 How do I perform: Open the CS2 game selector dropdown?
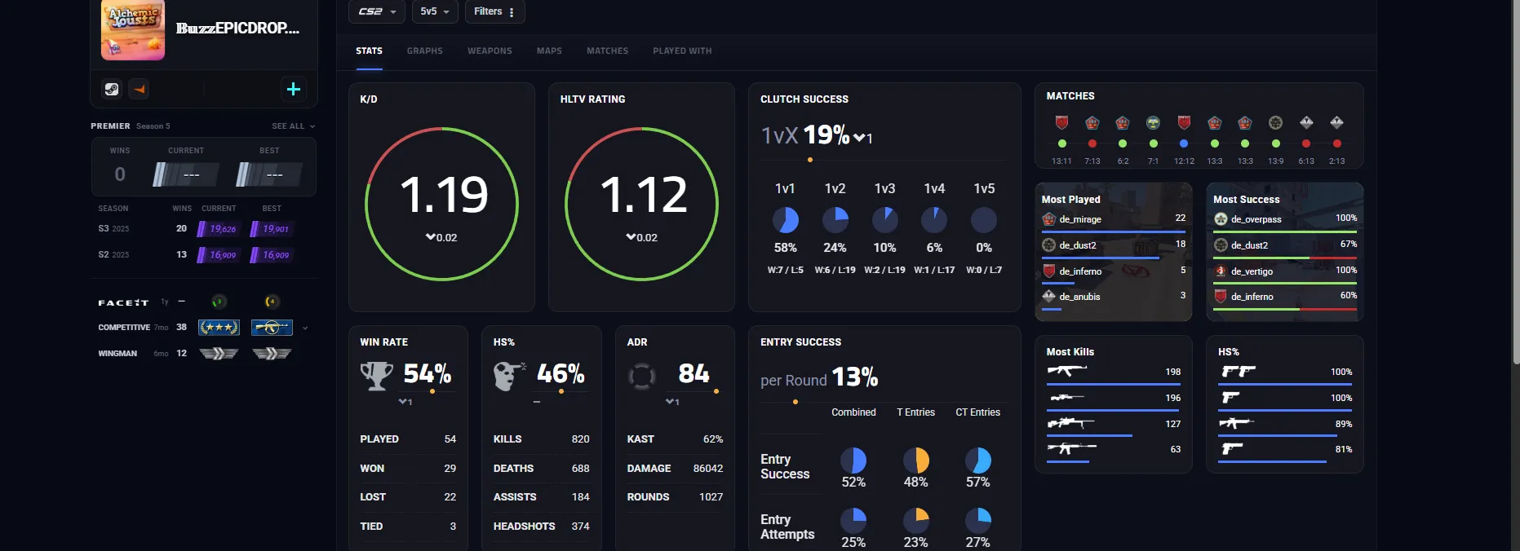click(x=377, y=11)
